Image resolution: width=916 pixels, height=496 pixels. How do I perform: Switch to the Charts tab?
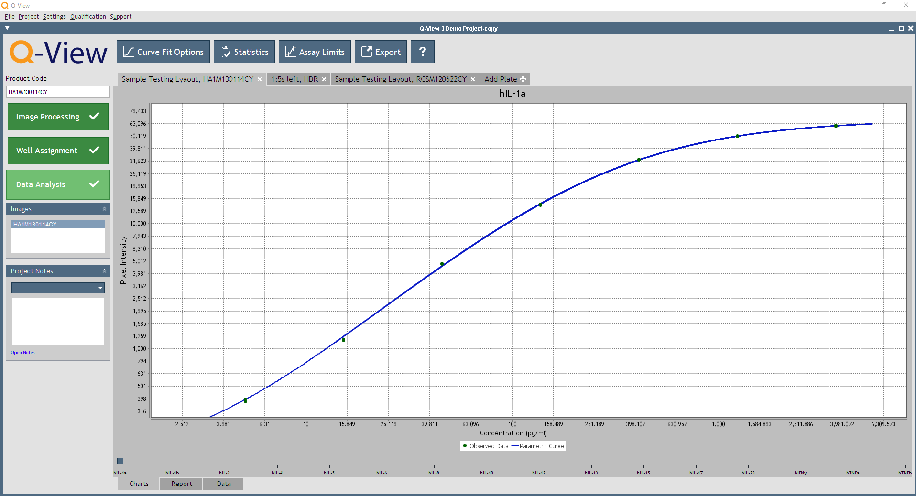[x=139, y=484]
